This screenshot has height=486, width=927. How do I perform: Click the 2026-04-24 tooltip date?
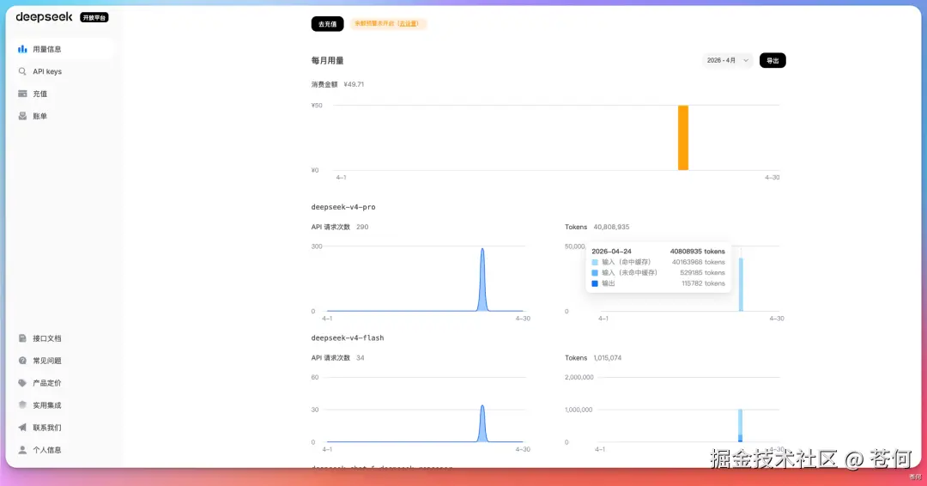click(611, 252)
